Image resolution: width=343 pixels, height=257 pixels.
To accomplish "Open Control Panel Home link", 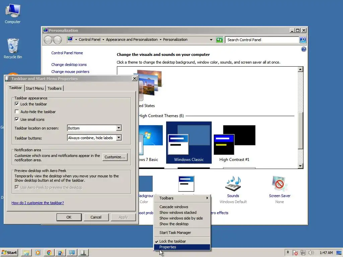I will (x=67, y=53).
